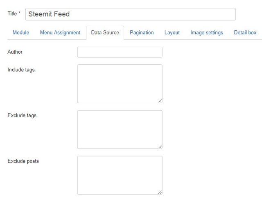
Task: Grab the Exclude posts textarea resize handle
Action: pos(160,192)
